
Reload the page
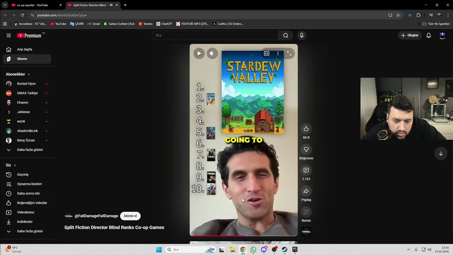[x=22, y=15]
